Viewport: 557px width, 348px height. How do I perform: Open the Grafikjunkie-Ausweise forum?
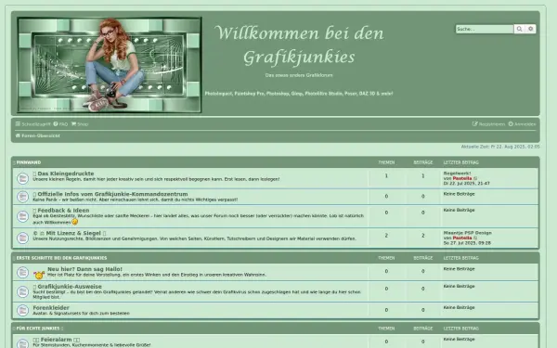click(70, 287)
